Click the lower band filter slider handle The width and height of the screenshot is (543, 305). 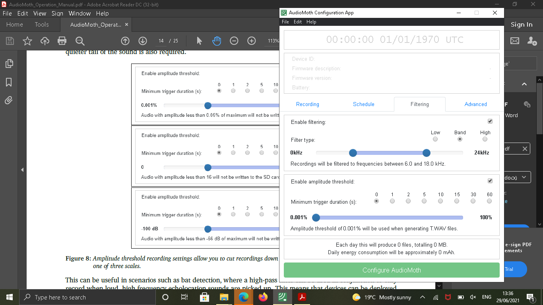click(353, 153)
